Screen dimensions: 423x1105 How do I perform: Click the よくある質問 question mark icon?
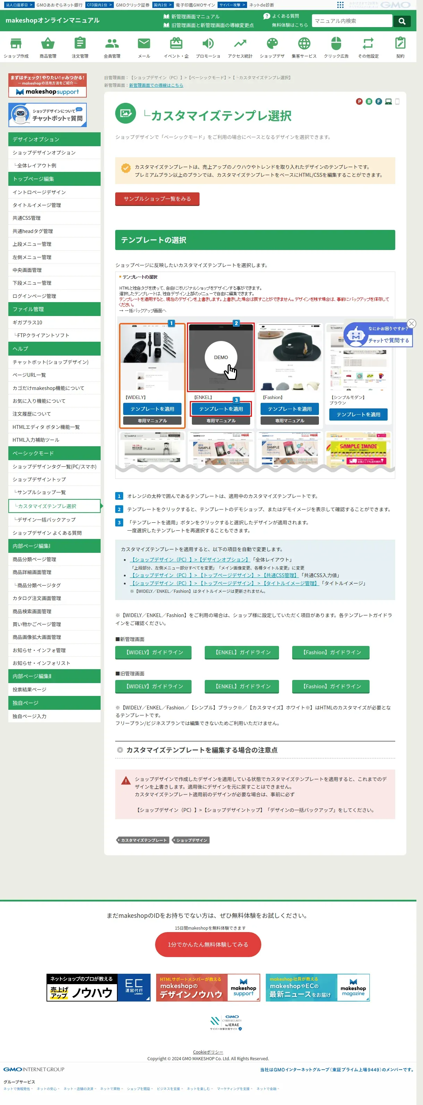point(267,16)
